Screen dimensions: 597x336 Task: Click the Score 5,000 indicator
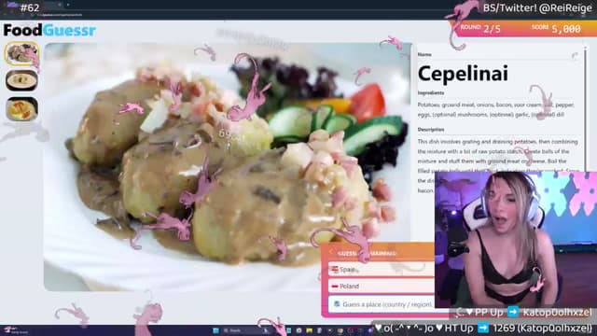pyautogui.click(x=556, y=29)
